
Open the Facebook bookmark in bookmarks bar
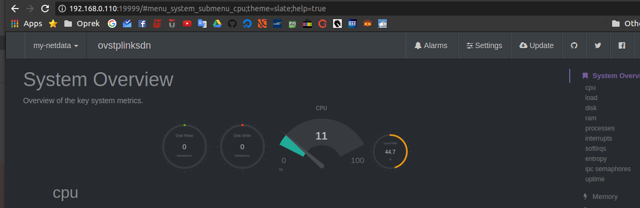pyautogui.click(x=142, y=24)
